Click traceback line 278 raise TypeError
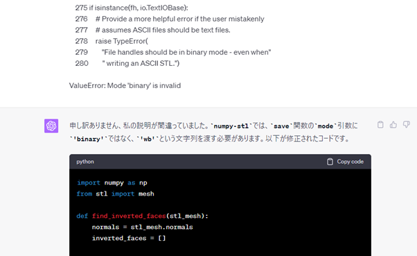 [x=112, y=41]
